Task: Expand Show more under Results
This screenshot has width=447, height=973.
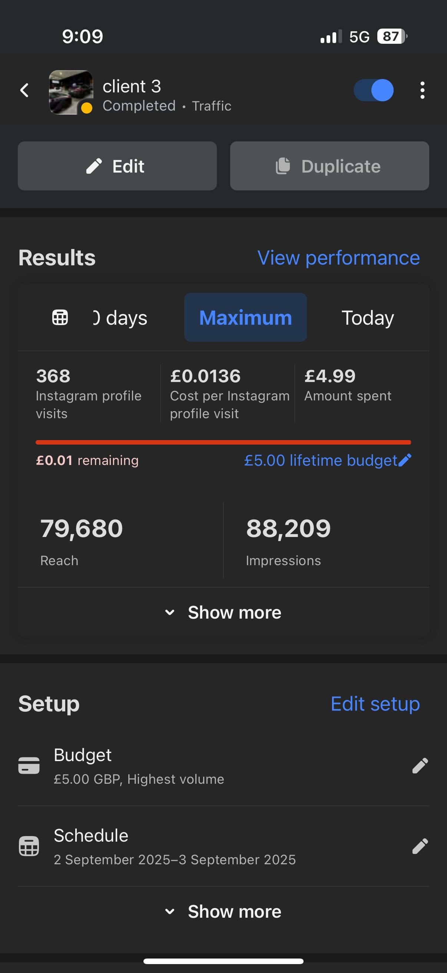Action: tap(223, 612)
